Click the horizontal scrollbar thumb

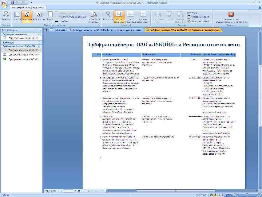point(175,191)
